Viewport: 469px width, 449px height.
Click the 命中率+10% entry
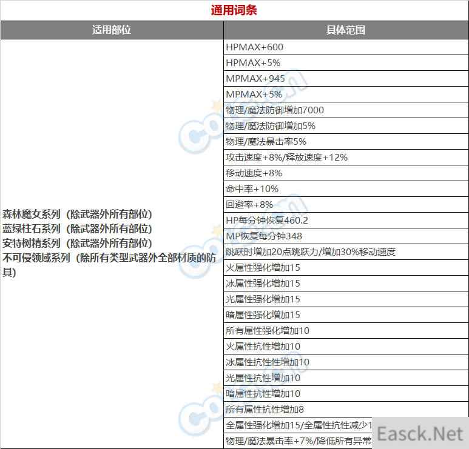click(x=252, y=189)
